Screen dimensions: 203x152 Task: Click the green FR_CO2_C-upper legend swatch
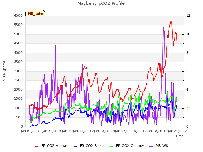tap(111, 146)
